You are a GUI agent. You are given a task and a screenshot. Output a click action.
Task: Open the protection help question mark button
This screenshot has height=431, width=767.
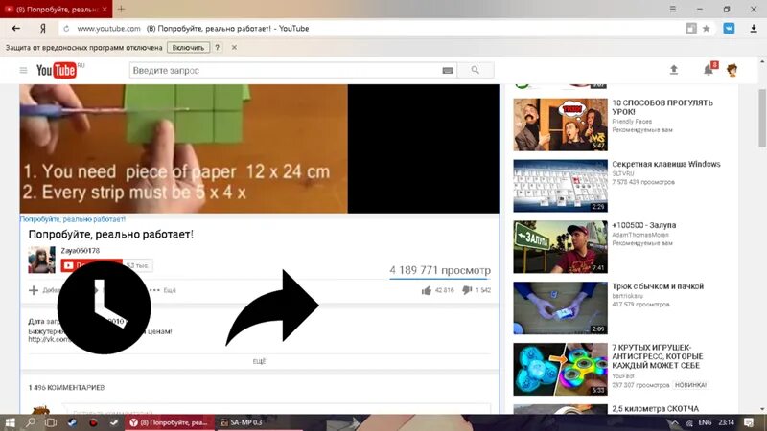(x=218, y=47)
